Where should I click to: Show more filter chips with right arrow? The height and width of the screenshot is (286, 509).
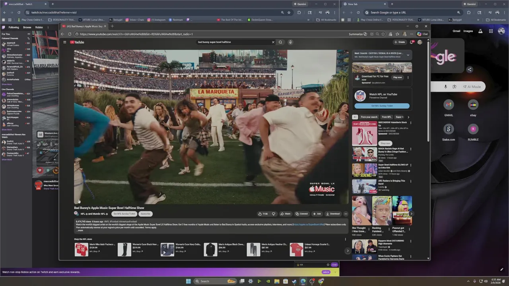[408, 117]
